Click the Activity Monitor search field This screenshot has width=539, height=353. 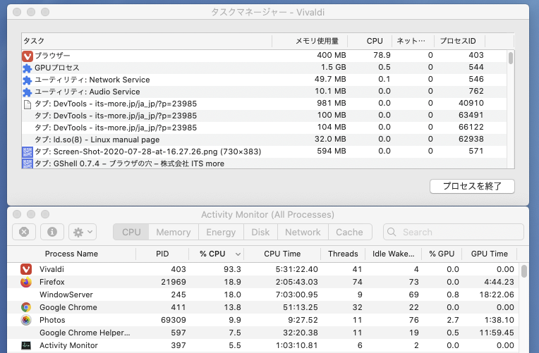tap(459, 232)
